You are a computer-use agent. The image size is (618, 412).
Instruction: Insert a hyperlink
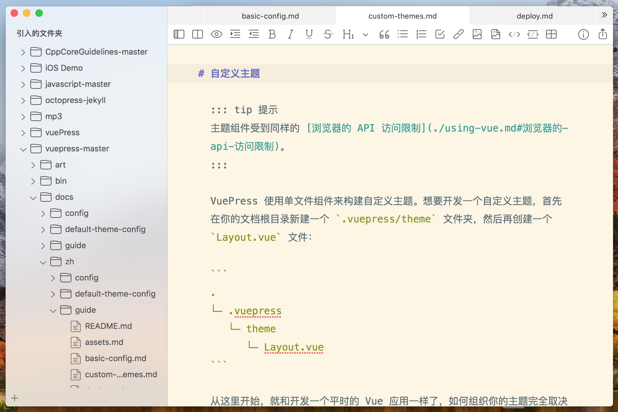click(x=459, y=34)
